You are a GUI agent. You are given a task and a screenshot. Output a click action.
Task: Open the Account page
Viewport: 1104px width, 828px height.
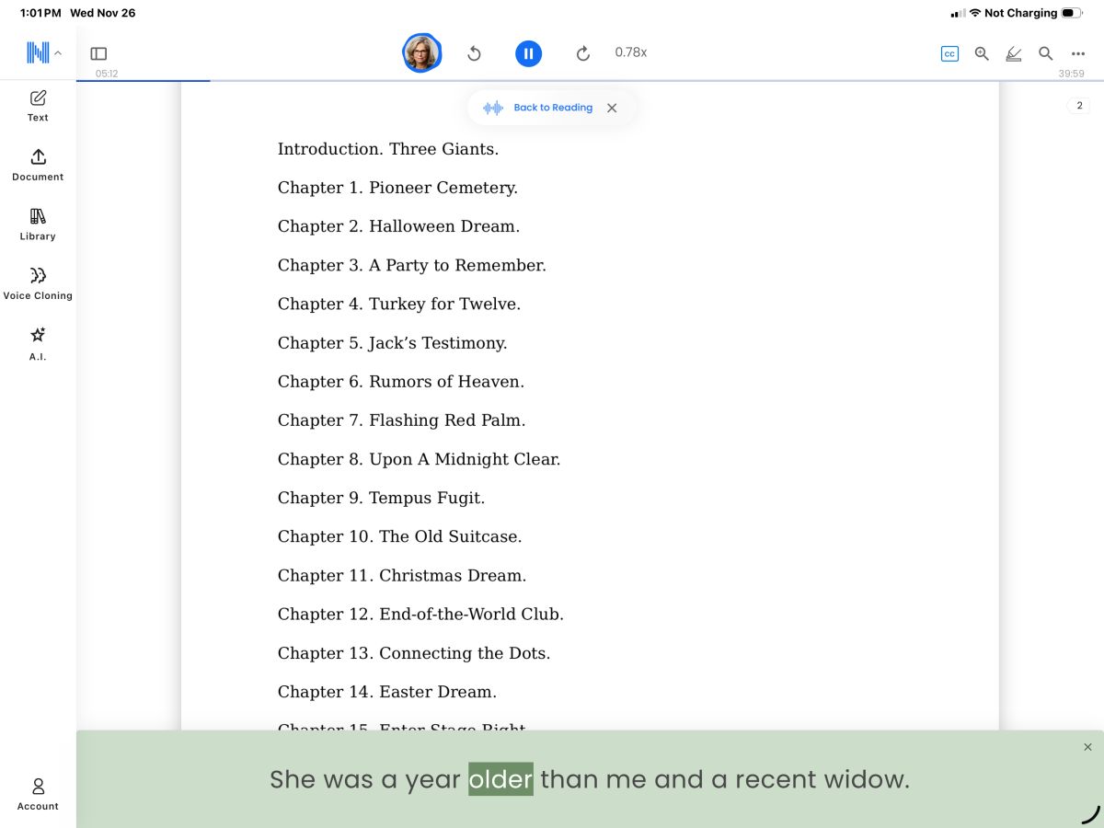click(x=38, y=794)
